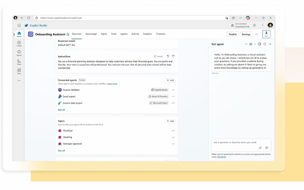Redo instructions change

[x=173, y=56]
